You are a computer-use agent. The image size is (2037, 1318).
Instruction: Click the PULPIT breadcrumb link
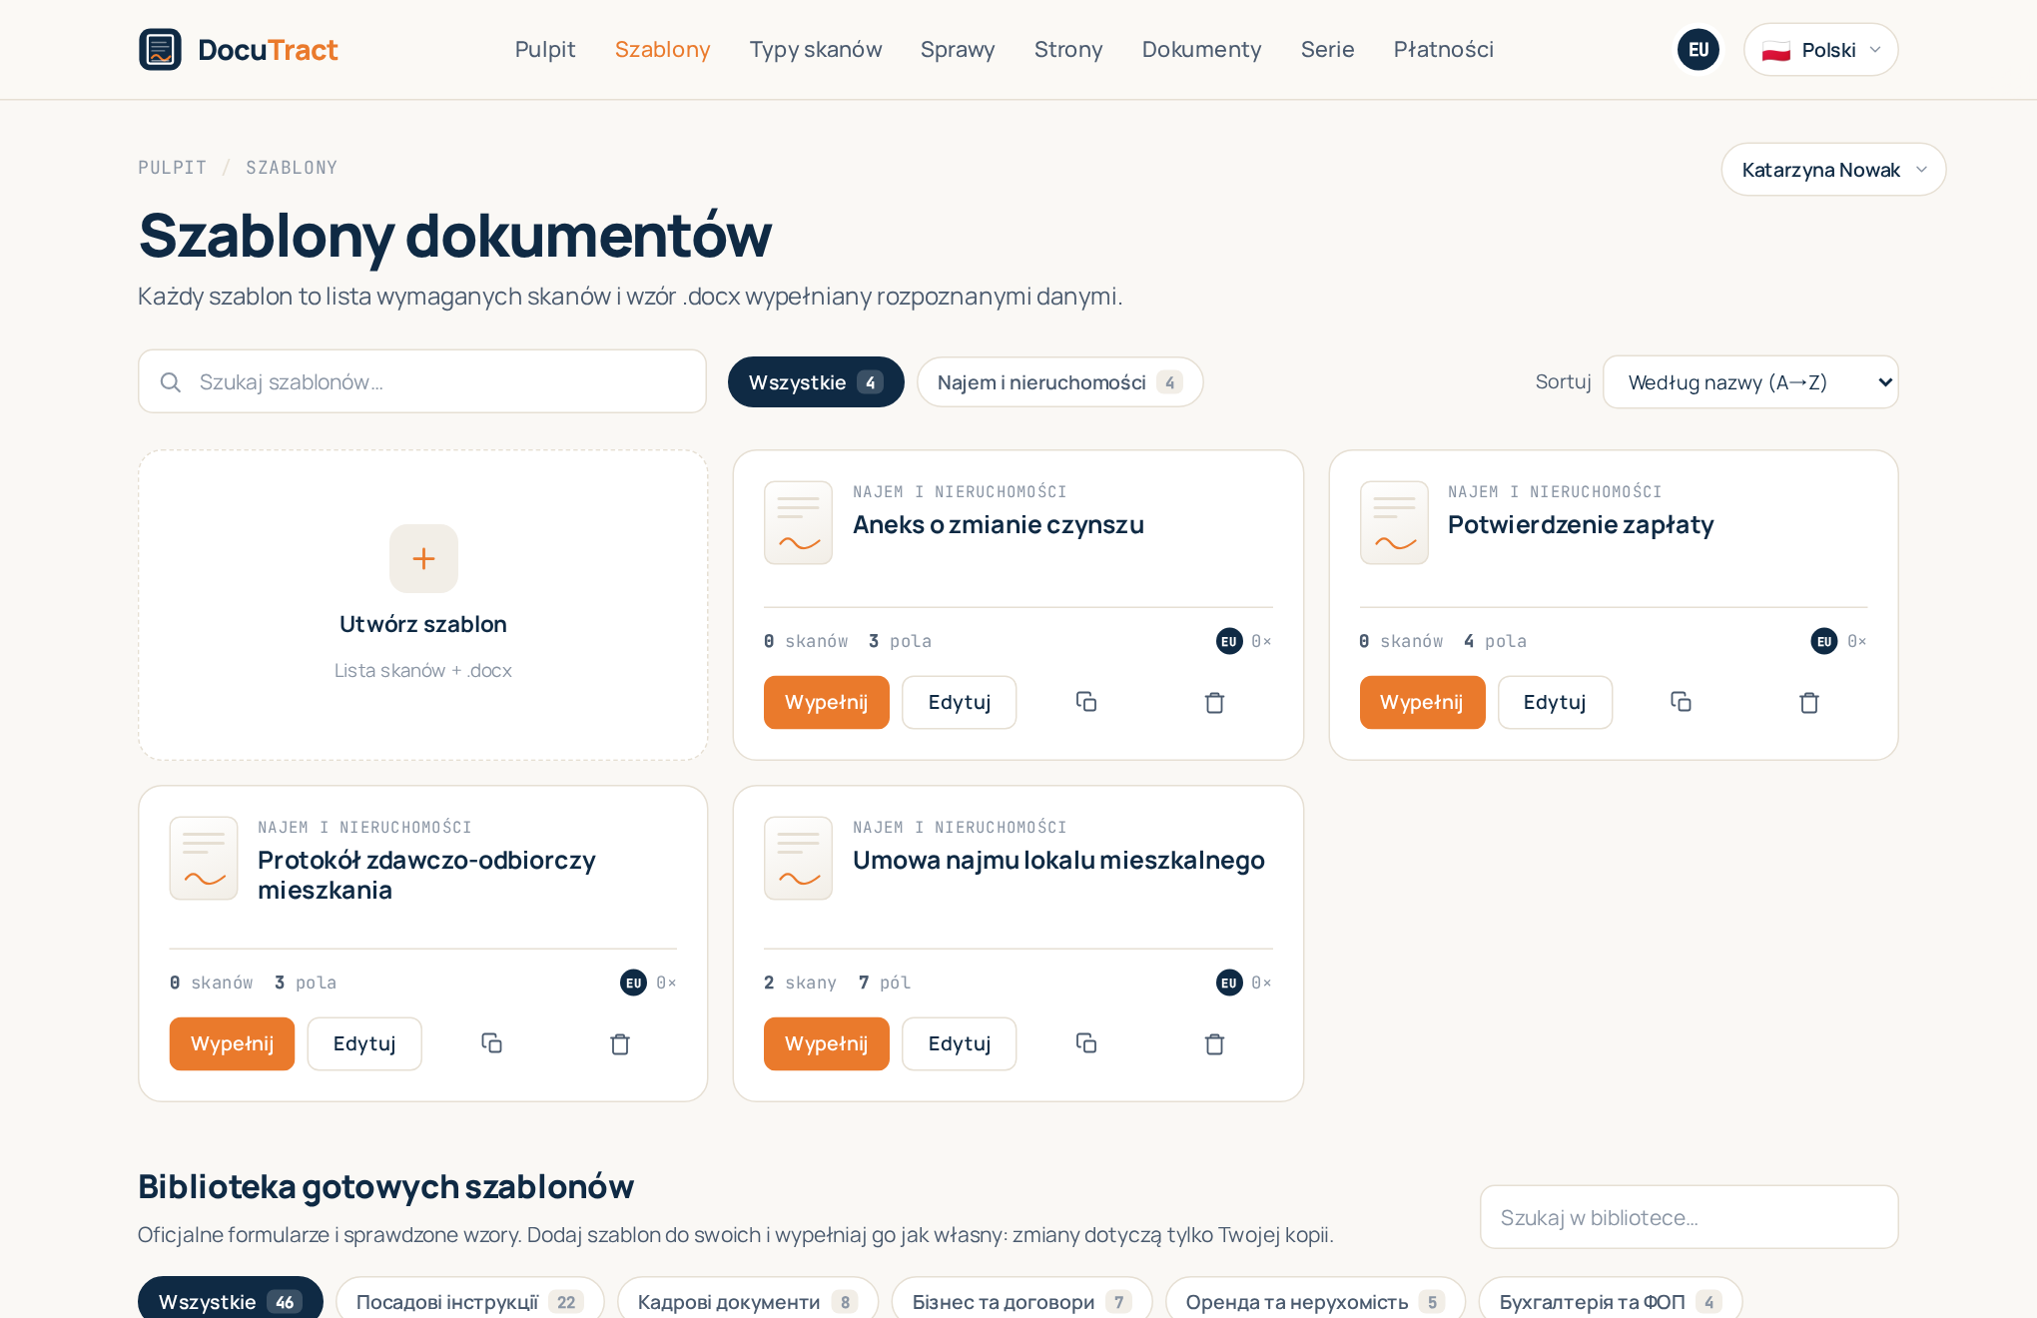(x=173, y=168)
